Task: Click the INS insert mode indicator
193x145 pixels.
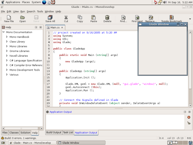Action: tap(189, 138)
